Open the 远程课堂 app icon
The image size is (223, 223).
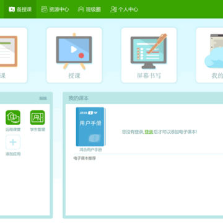[x=13, y=118]
